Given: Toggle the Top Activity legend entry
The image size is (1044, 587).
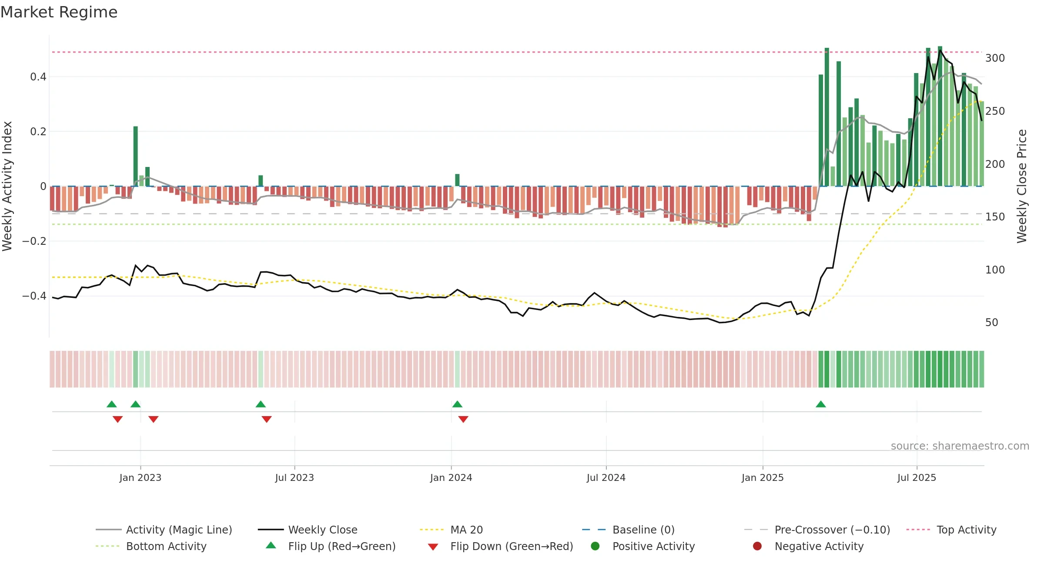Looking at the screenshot, I should click(x=951, y=530).
